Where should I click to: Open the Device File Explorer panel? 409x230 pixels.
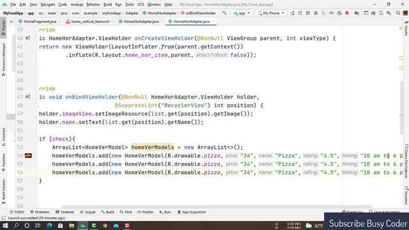point(406,161)
